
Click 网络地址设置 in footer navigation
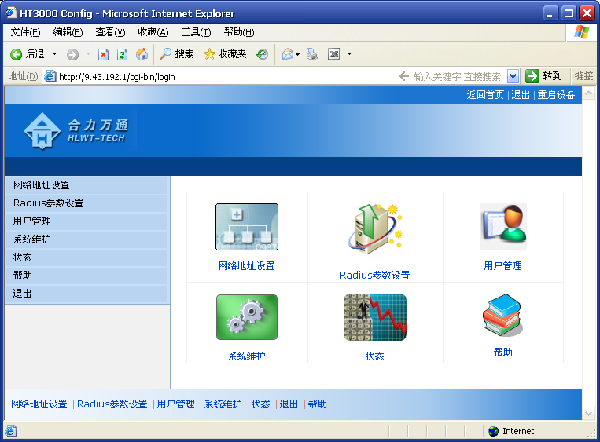click(39, 404)
